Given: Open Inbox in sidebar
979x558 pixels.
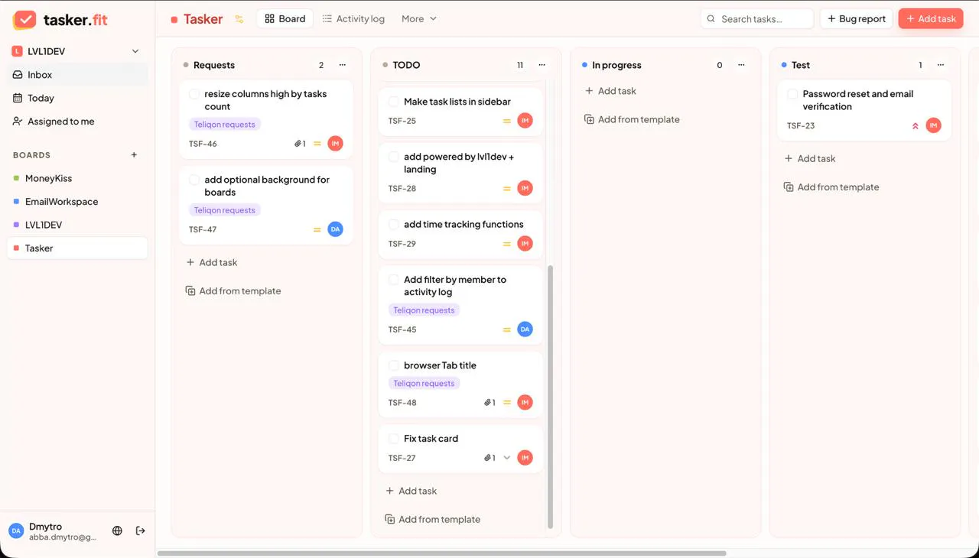Looking at the screenshot, I should coord(77,75).
